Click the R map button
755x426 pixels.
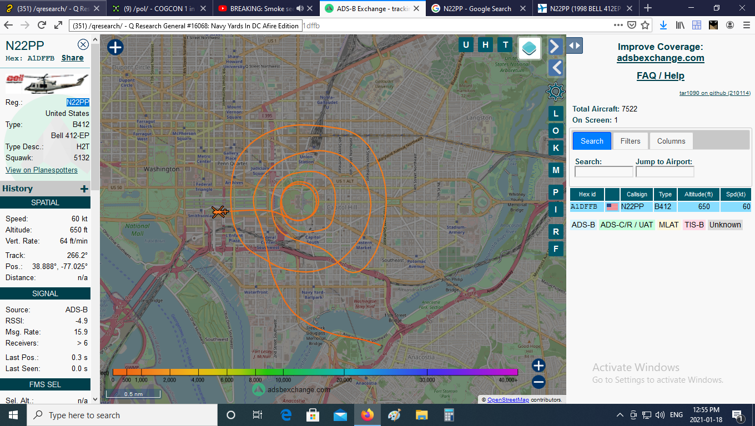coord(556,231)
